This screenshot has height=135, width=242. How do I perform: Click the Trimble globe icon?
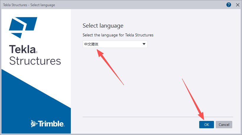(34, 124)
